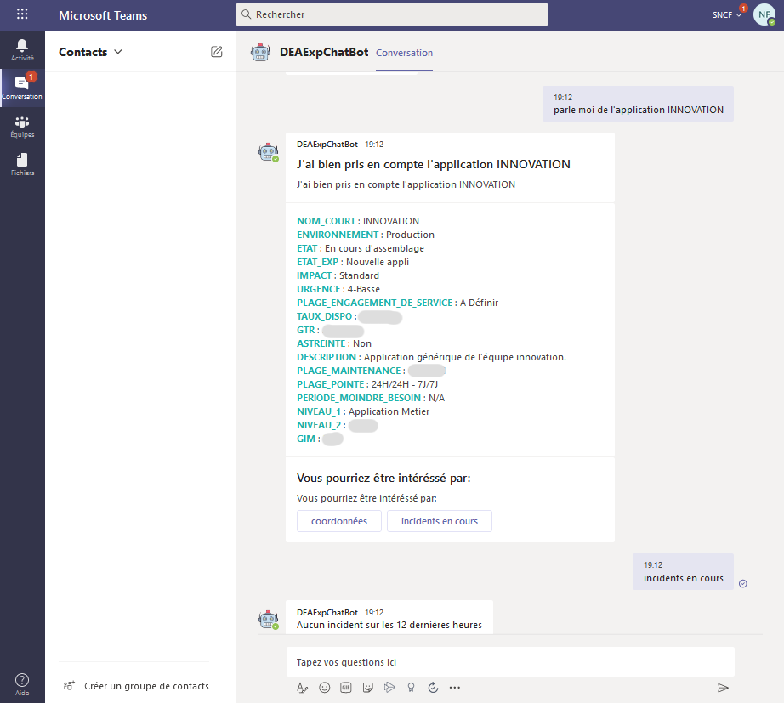Click the bold card heading about INNOVATION
784x703 pixels.
click(434, 164)
